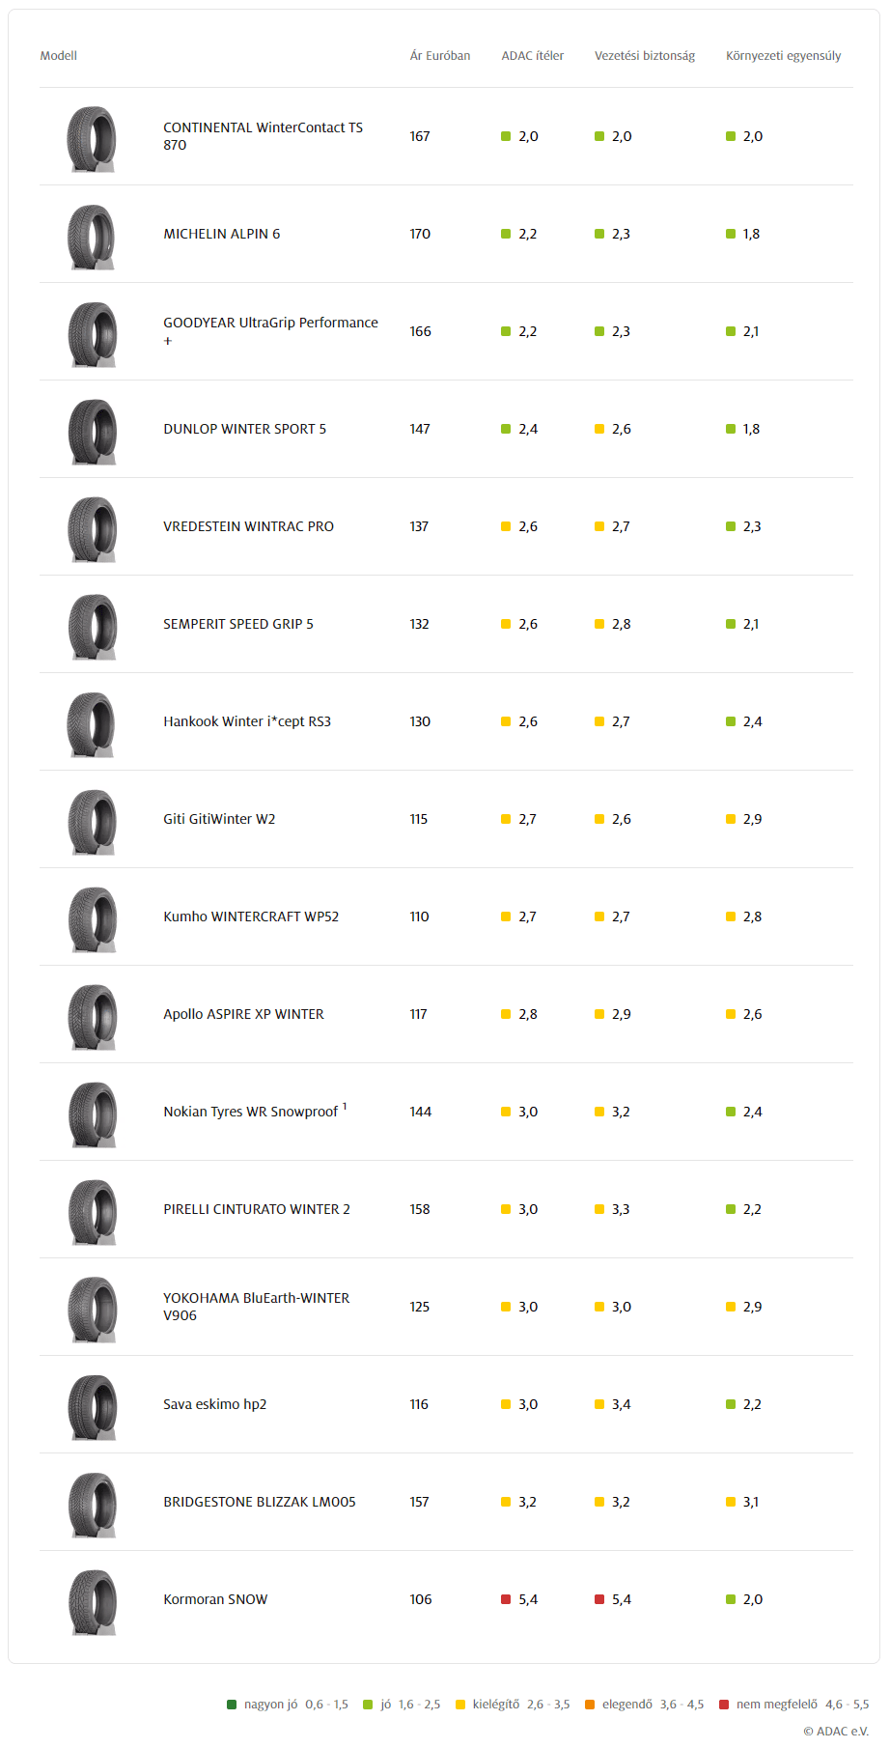
Task: Click the red 'nem megfelelő' legend square
Action: [x=724, y=1705]
